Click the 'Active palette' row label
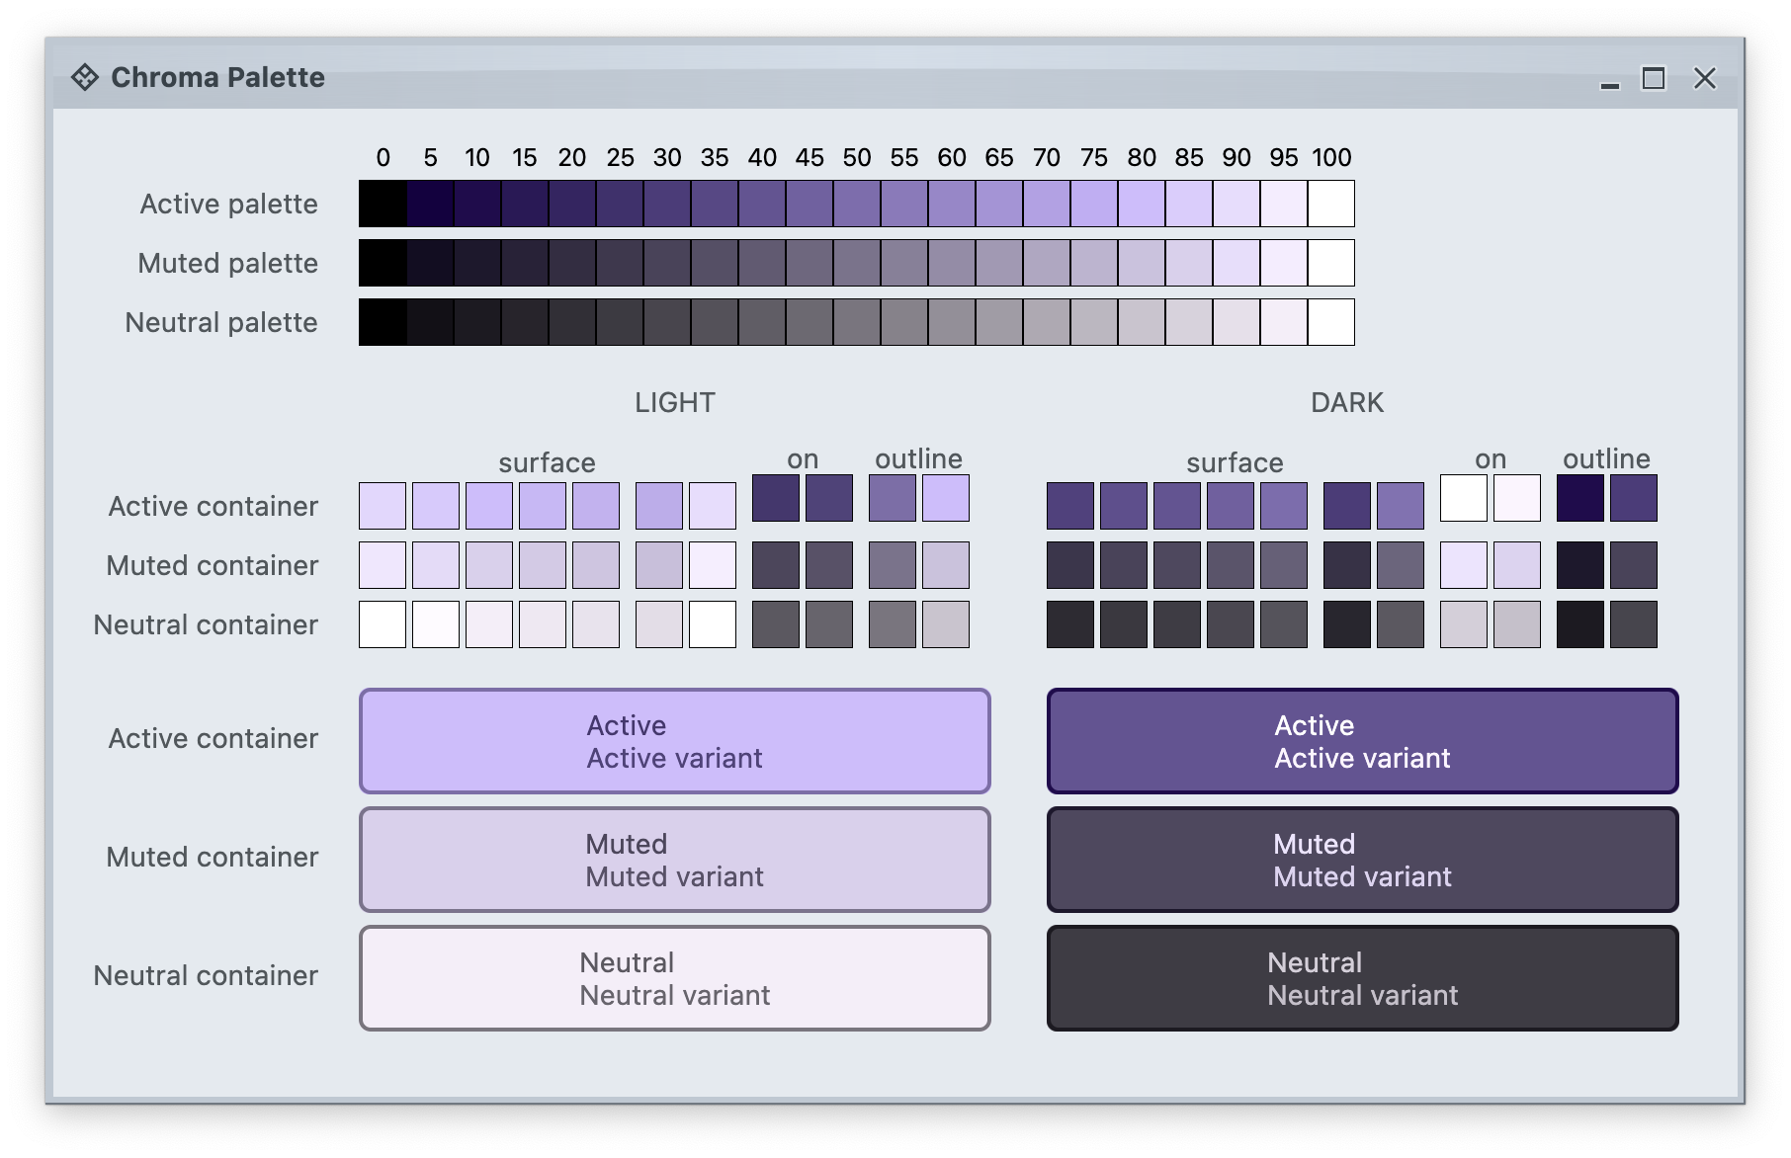This screenshot has height=1158, width=1791. (229, 204)
